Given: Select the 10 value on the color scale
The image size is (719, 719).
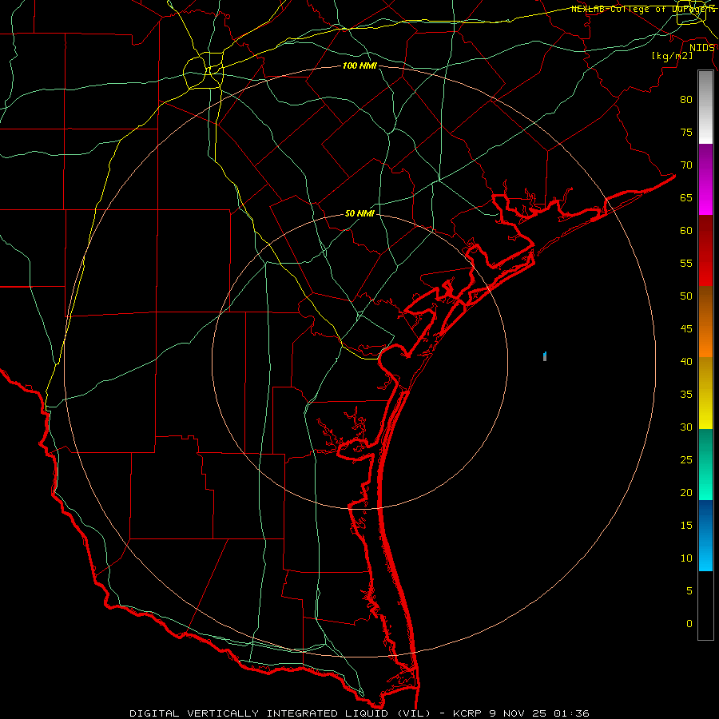Looking at the screenshot, I should 686,558.
